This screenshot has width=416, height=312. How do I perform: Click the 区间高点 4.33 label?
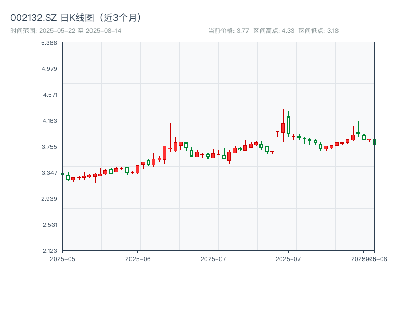(x=274, y=31)
